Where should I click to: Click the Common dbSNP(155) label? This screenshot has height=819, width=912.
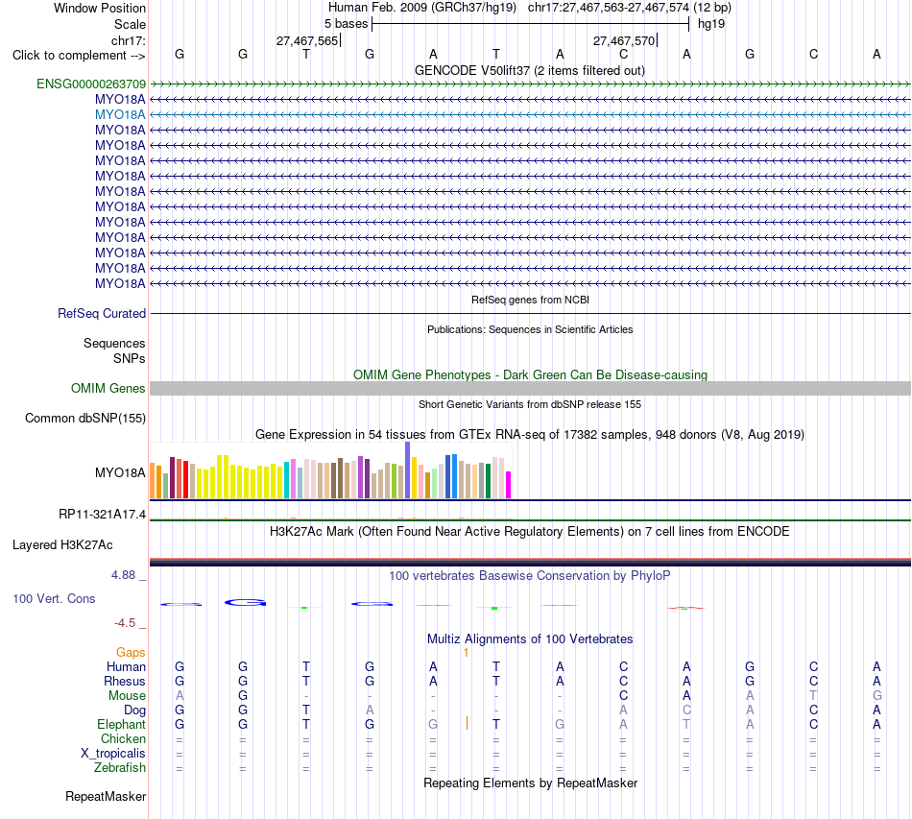click(x=84, y=419)
